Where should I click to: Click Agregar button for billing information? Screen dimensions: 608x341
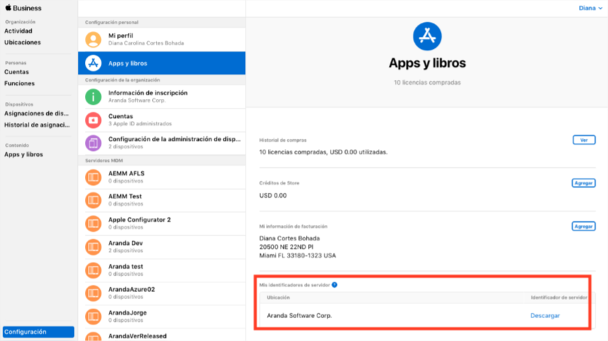click(583, 226)
